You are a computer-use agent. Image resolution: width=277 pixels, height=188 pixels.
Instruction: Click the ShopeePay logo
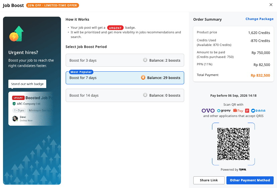pyautogui.click(x=238, y=111)
